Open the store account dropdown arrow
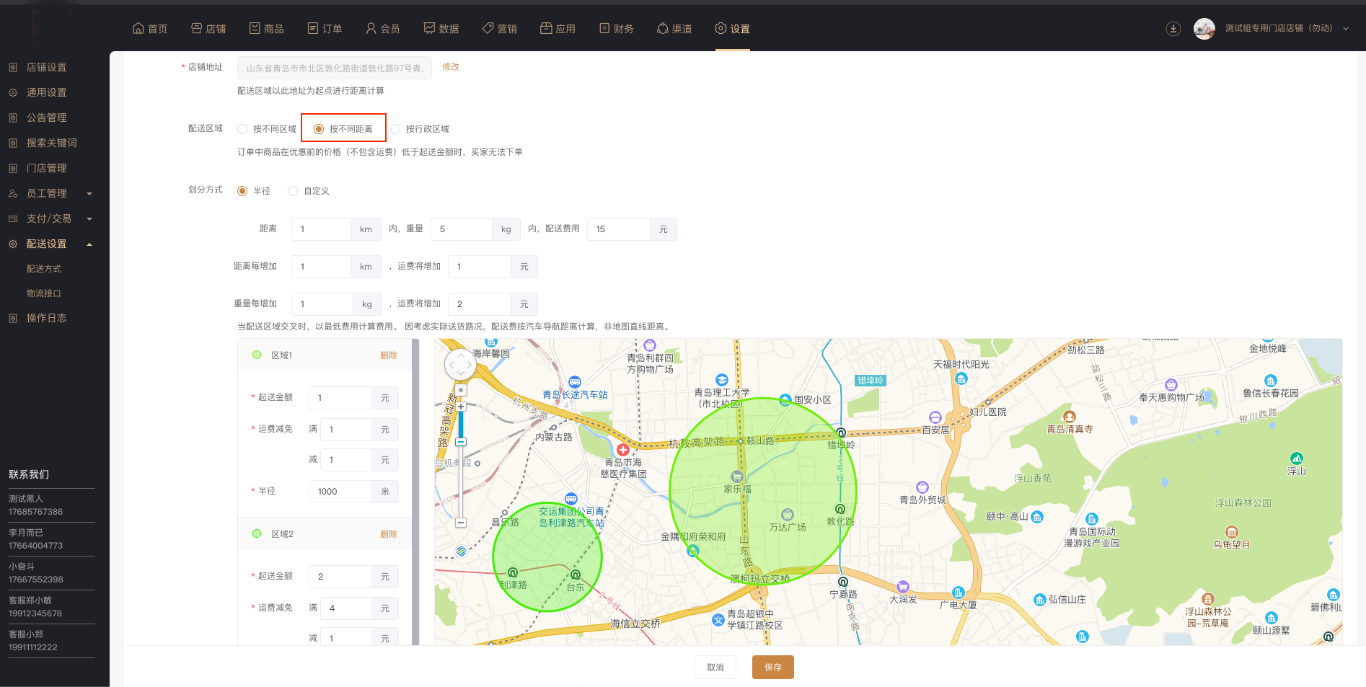Screen dimensions: 1366x687 (1346, 29)
